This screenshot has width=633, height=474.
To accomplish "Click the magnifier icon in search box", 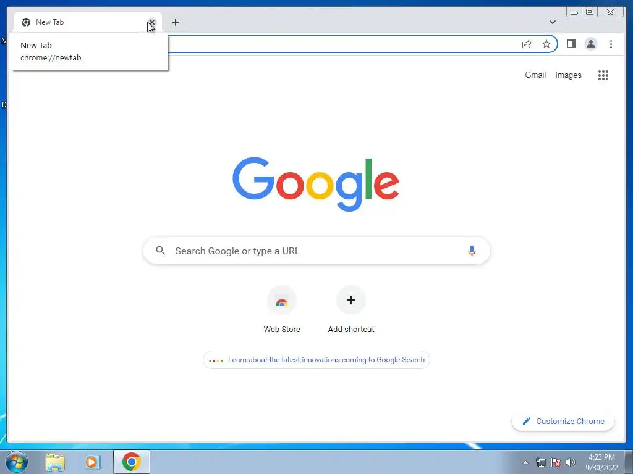I will click(160, 251).
